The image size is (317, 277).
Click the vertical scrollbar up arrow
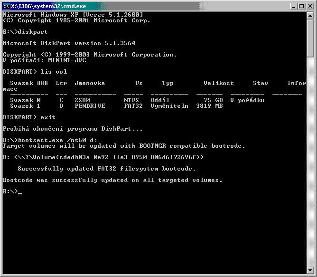click(310, 15)
